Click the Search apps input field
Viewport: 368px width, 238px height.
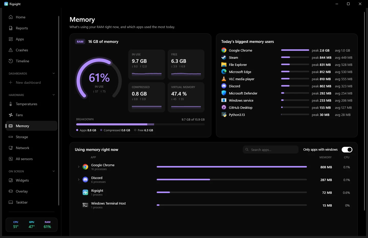(x=271, y=150)
